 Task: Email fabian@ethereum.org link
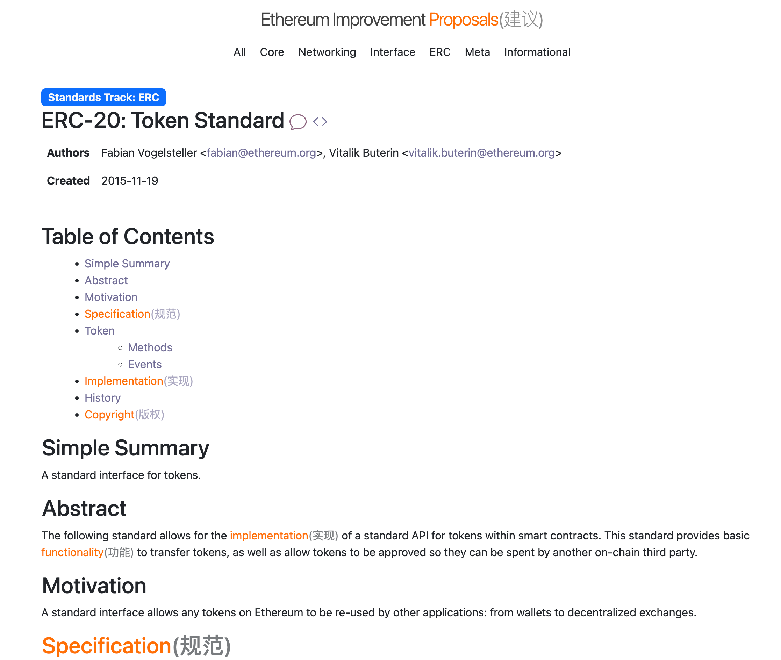tap(261, 153)
